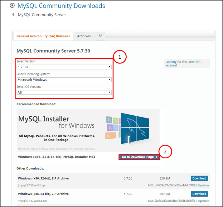
Task: Open the Select OS Version dropdown
Action: 64,92
